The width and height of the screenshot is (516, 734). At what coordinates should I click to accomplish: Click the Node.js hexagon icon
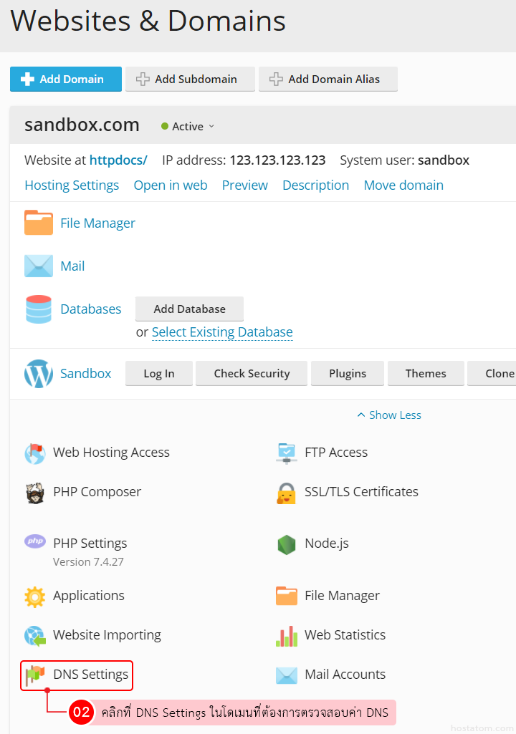point(287,544)
